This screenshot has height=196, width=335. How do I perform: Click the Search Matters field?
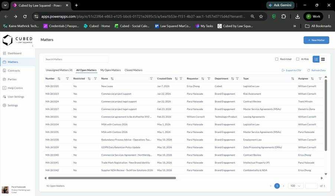pyautogui.click(x=76, y=60)
